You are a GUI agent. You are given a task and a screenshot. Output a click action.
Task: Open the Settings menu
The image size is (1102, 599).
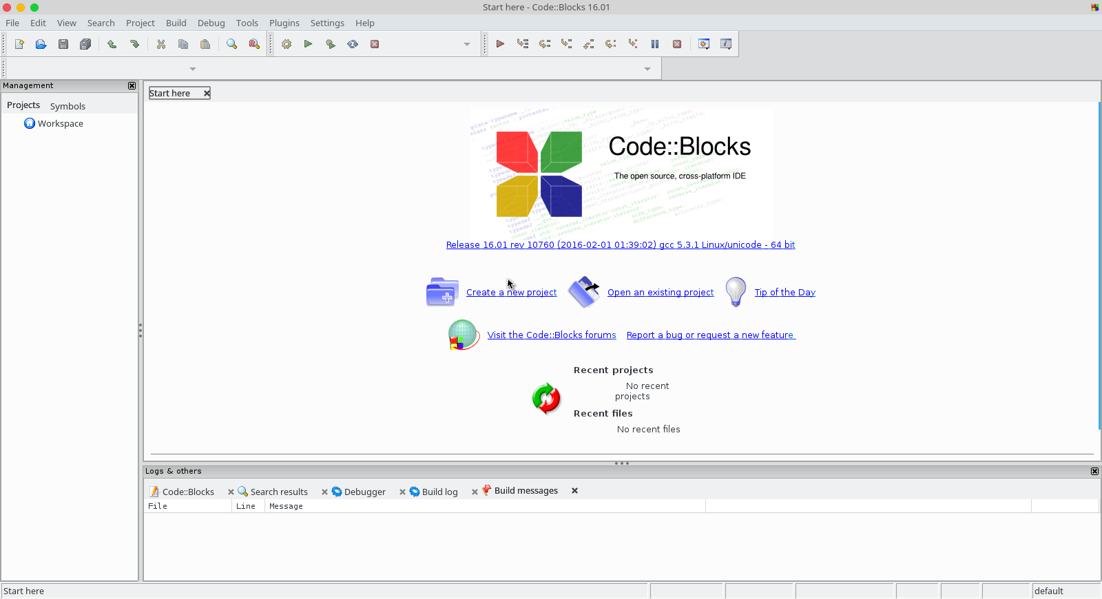tap(327, 23)
